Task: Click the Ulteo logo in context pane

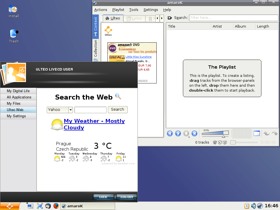Action: pyautogui.click(x=108, y=31)
